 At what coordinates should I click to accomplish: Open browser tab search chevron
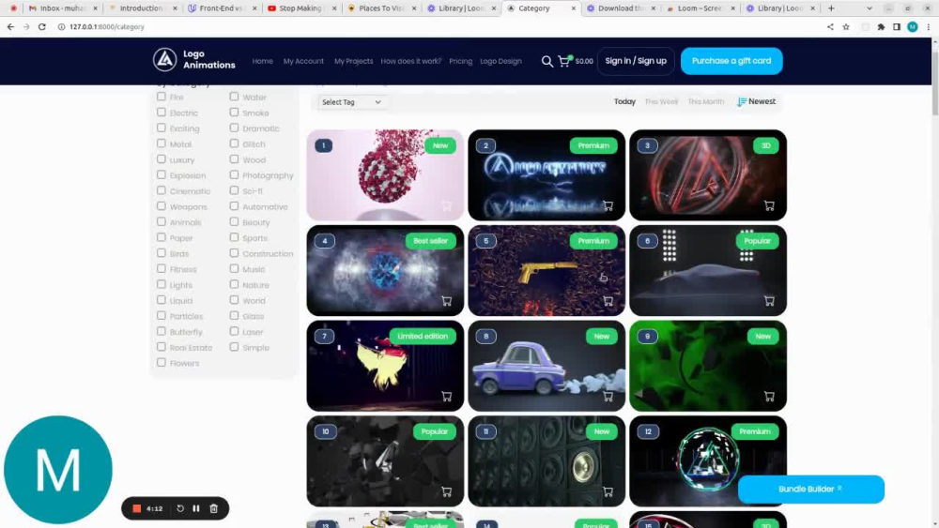[x=870, y=8]
